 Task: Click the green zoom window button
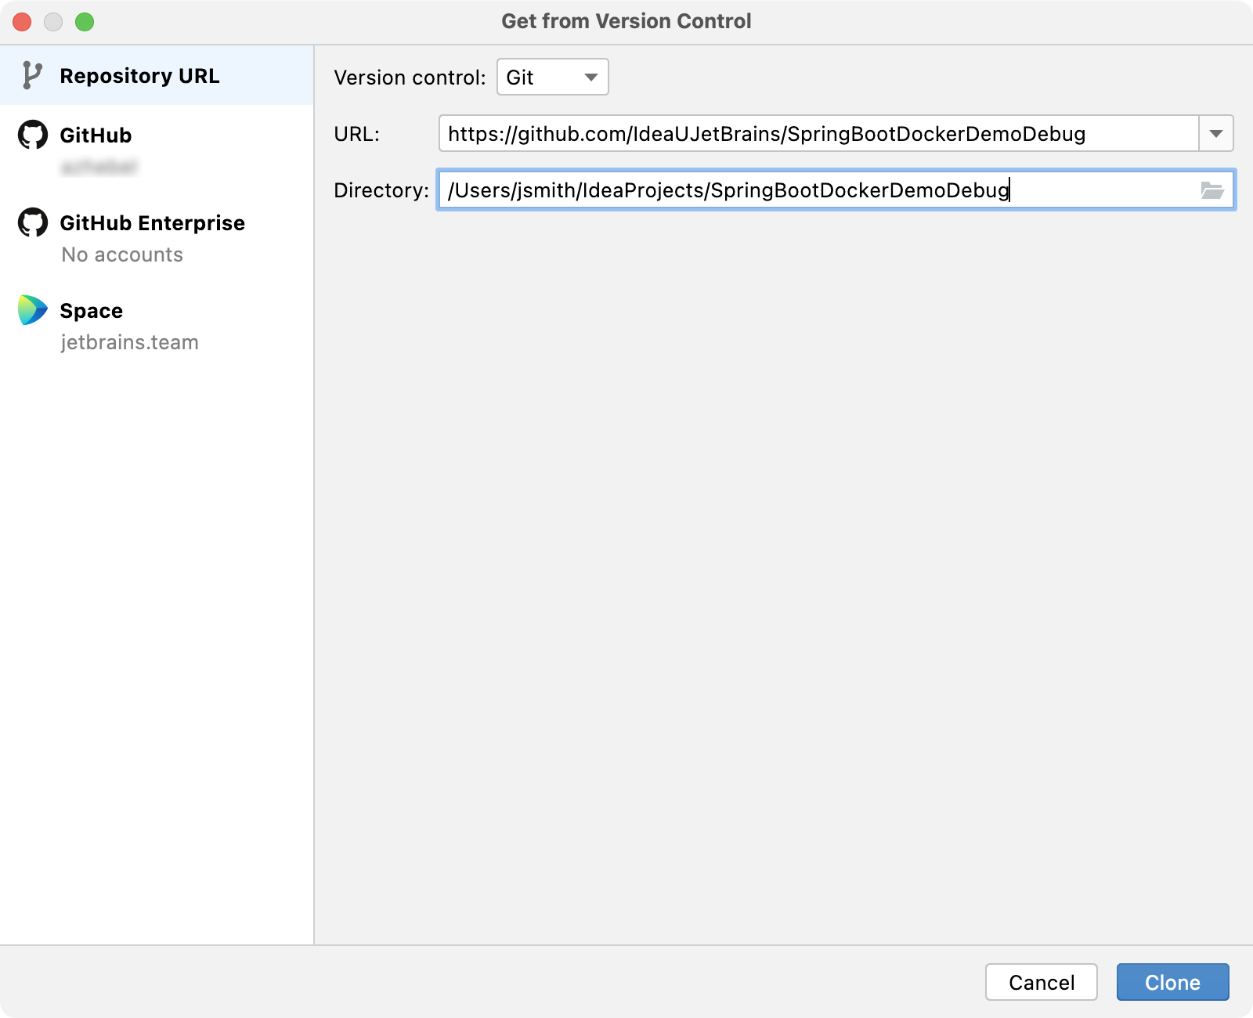pyautogui.click(x=85, y=22)
